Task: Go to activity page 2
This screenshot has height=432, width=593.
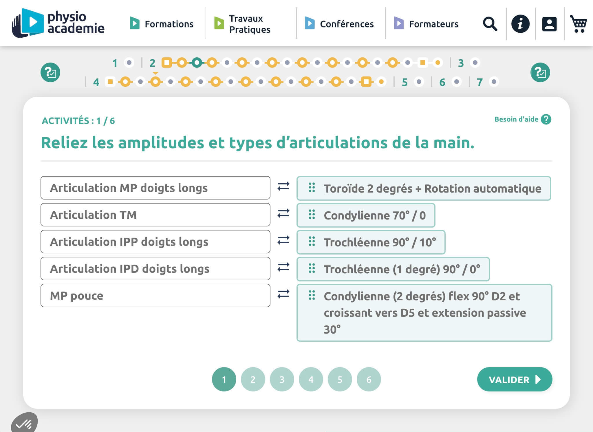Action: click(x=253, y=379)
